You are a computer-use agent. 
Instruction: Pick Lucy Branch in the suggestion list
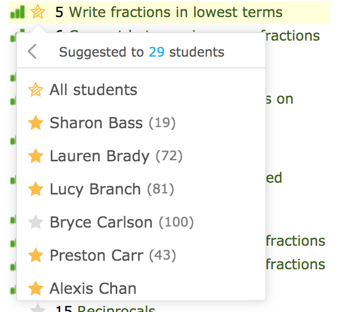pos(95,189)
